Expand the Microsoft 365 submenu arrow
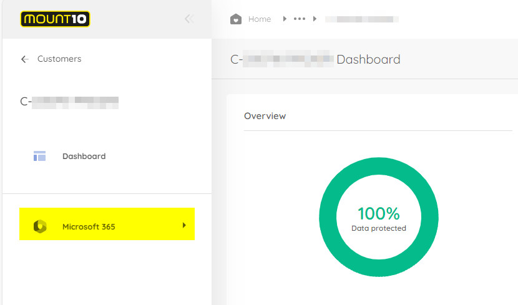This screenshot has height=305, width=518. [184, 225]
